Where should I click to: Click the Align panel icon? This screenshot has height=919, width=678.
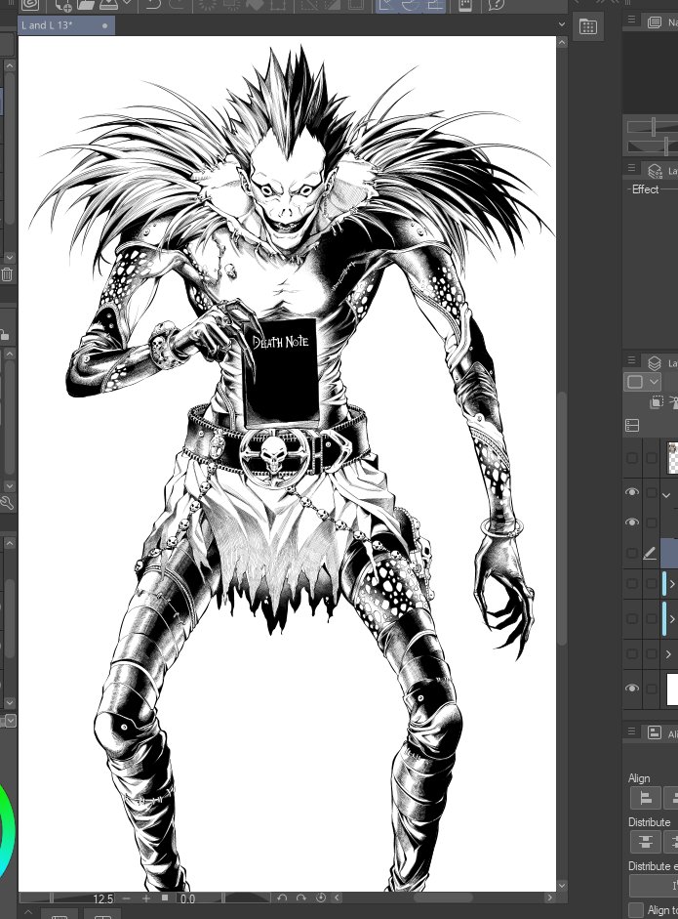pos(655,732)
